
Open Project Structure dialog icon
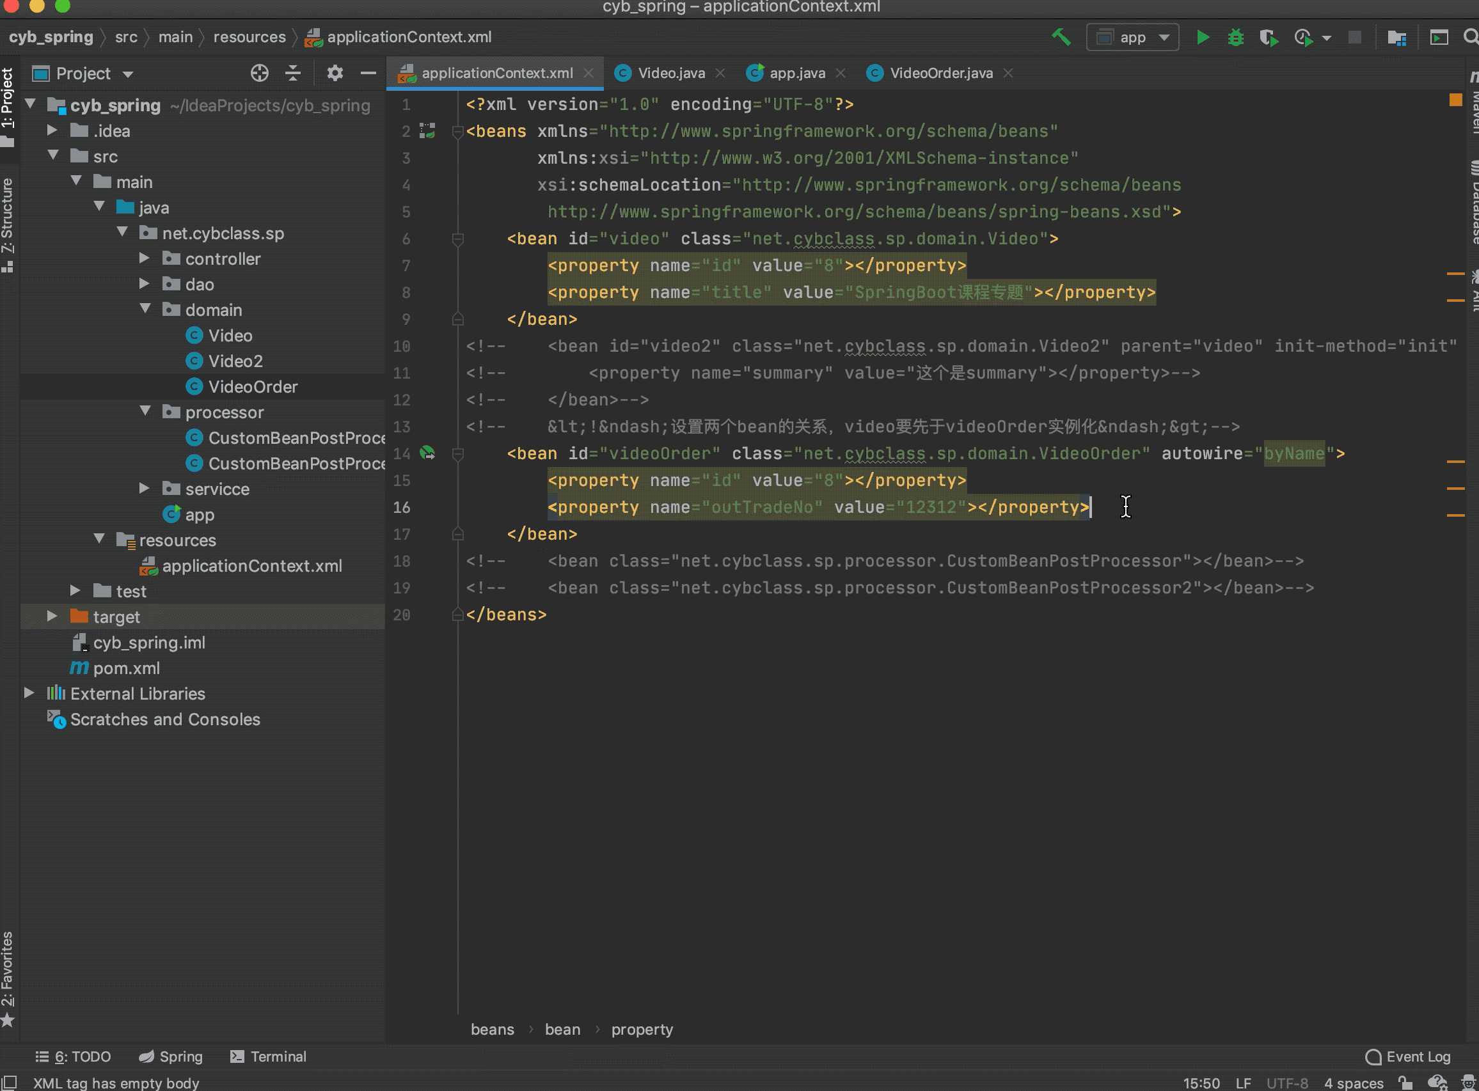[1396, 38]
